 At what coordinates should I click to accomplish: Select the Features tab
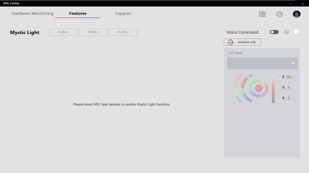click(78, 13)
